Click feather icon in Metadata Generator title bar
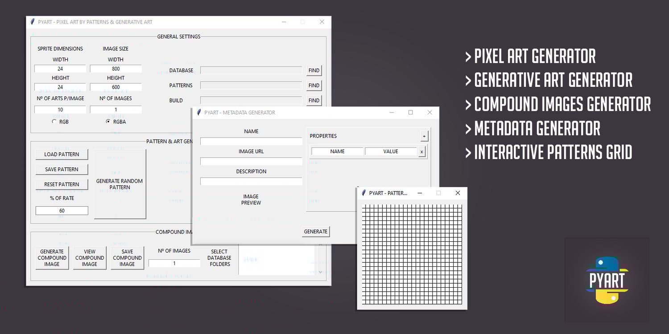 [198, 112]
